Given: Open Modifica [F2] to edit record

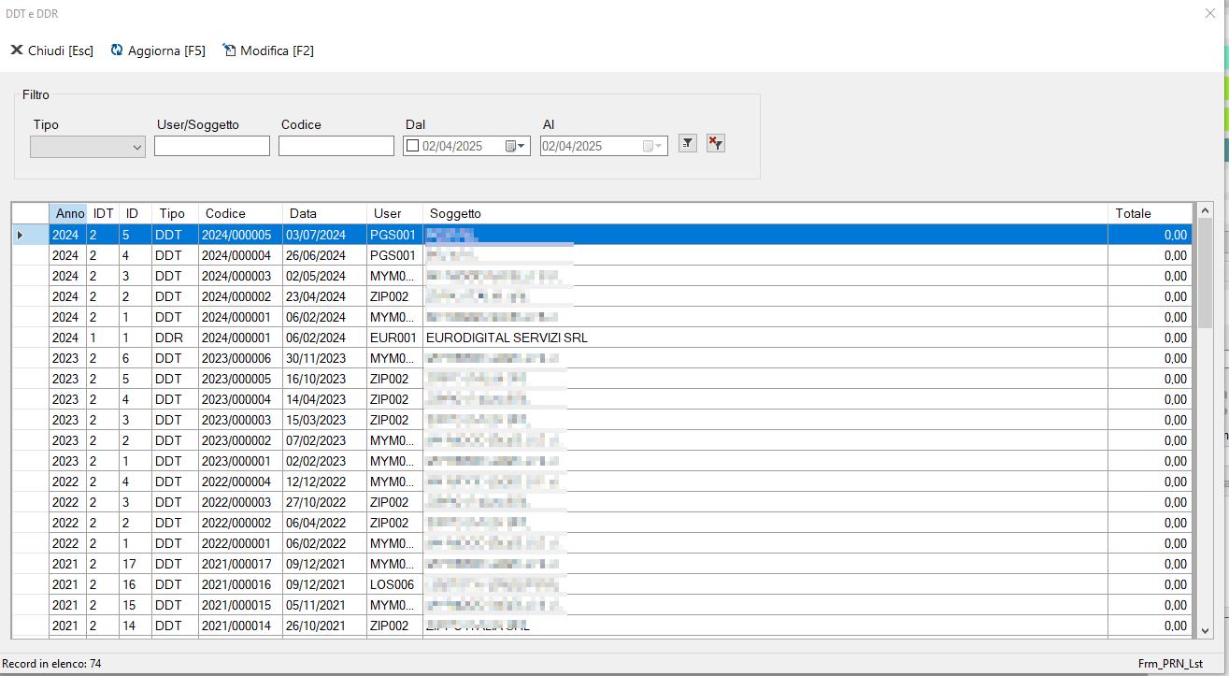Looking at the screenshot, I should (268, 50).
